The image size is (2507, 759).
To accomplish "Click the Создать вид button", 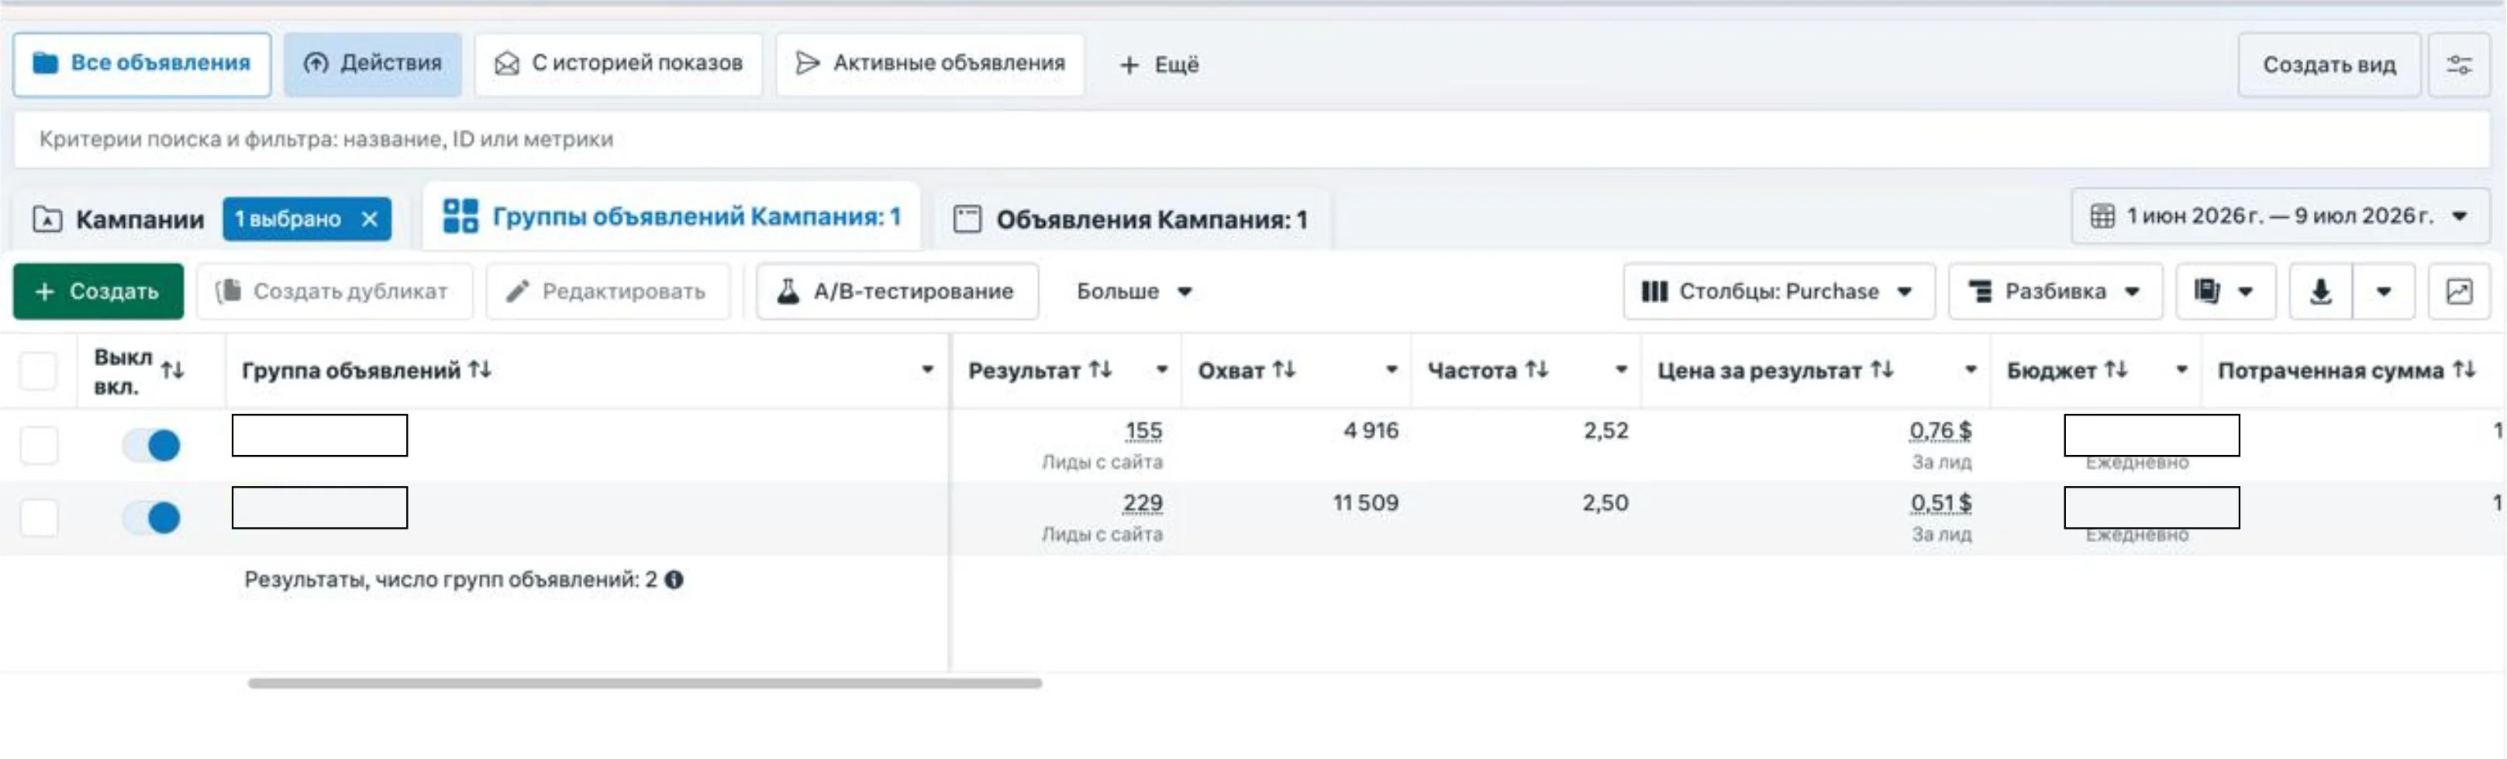I will click(x=2329, y=65).
